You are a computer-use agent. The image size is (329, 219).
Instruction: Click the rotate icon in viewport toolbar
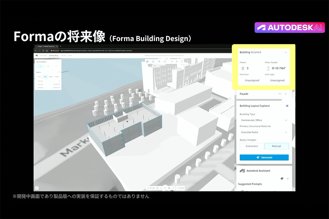pos(182,61)
